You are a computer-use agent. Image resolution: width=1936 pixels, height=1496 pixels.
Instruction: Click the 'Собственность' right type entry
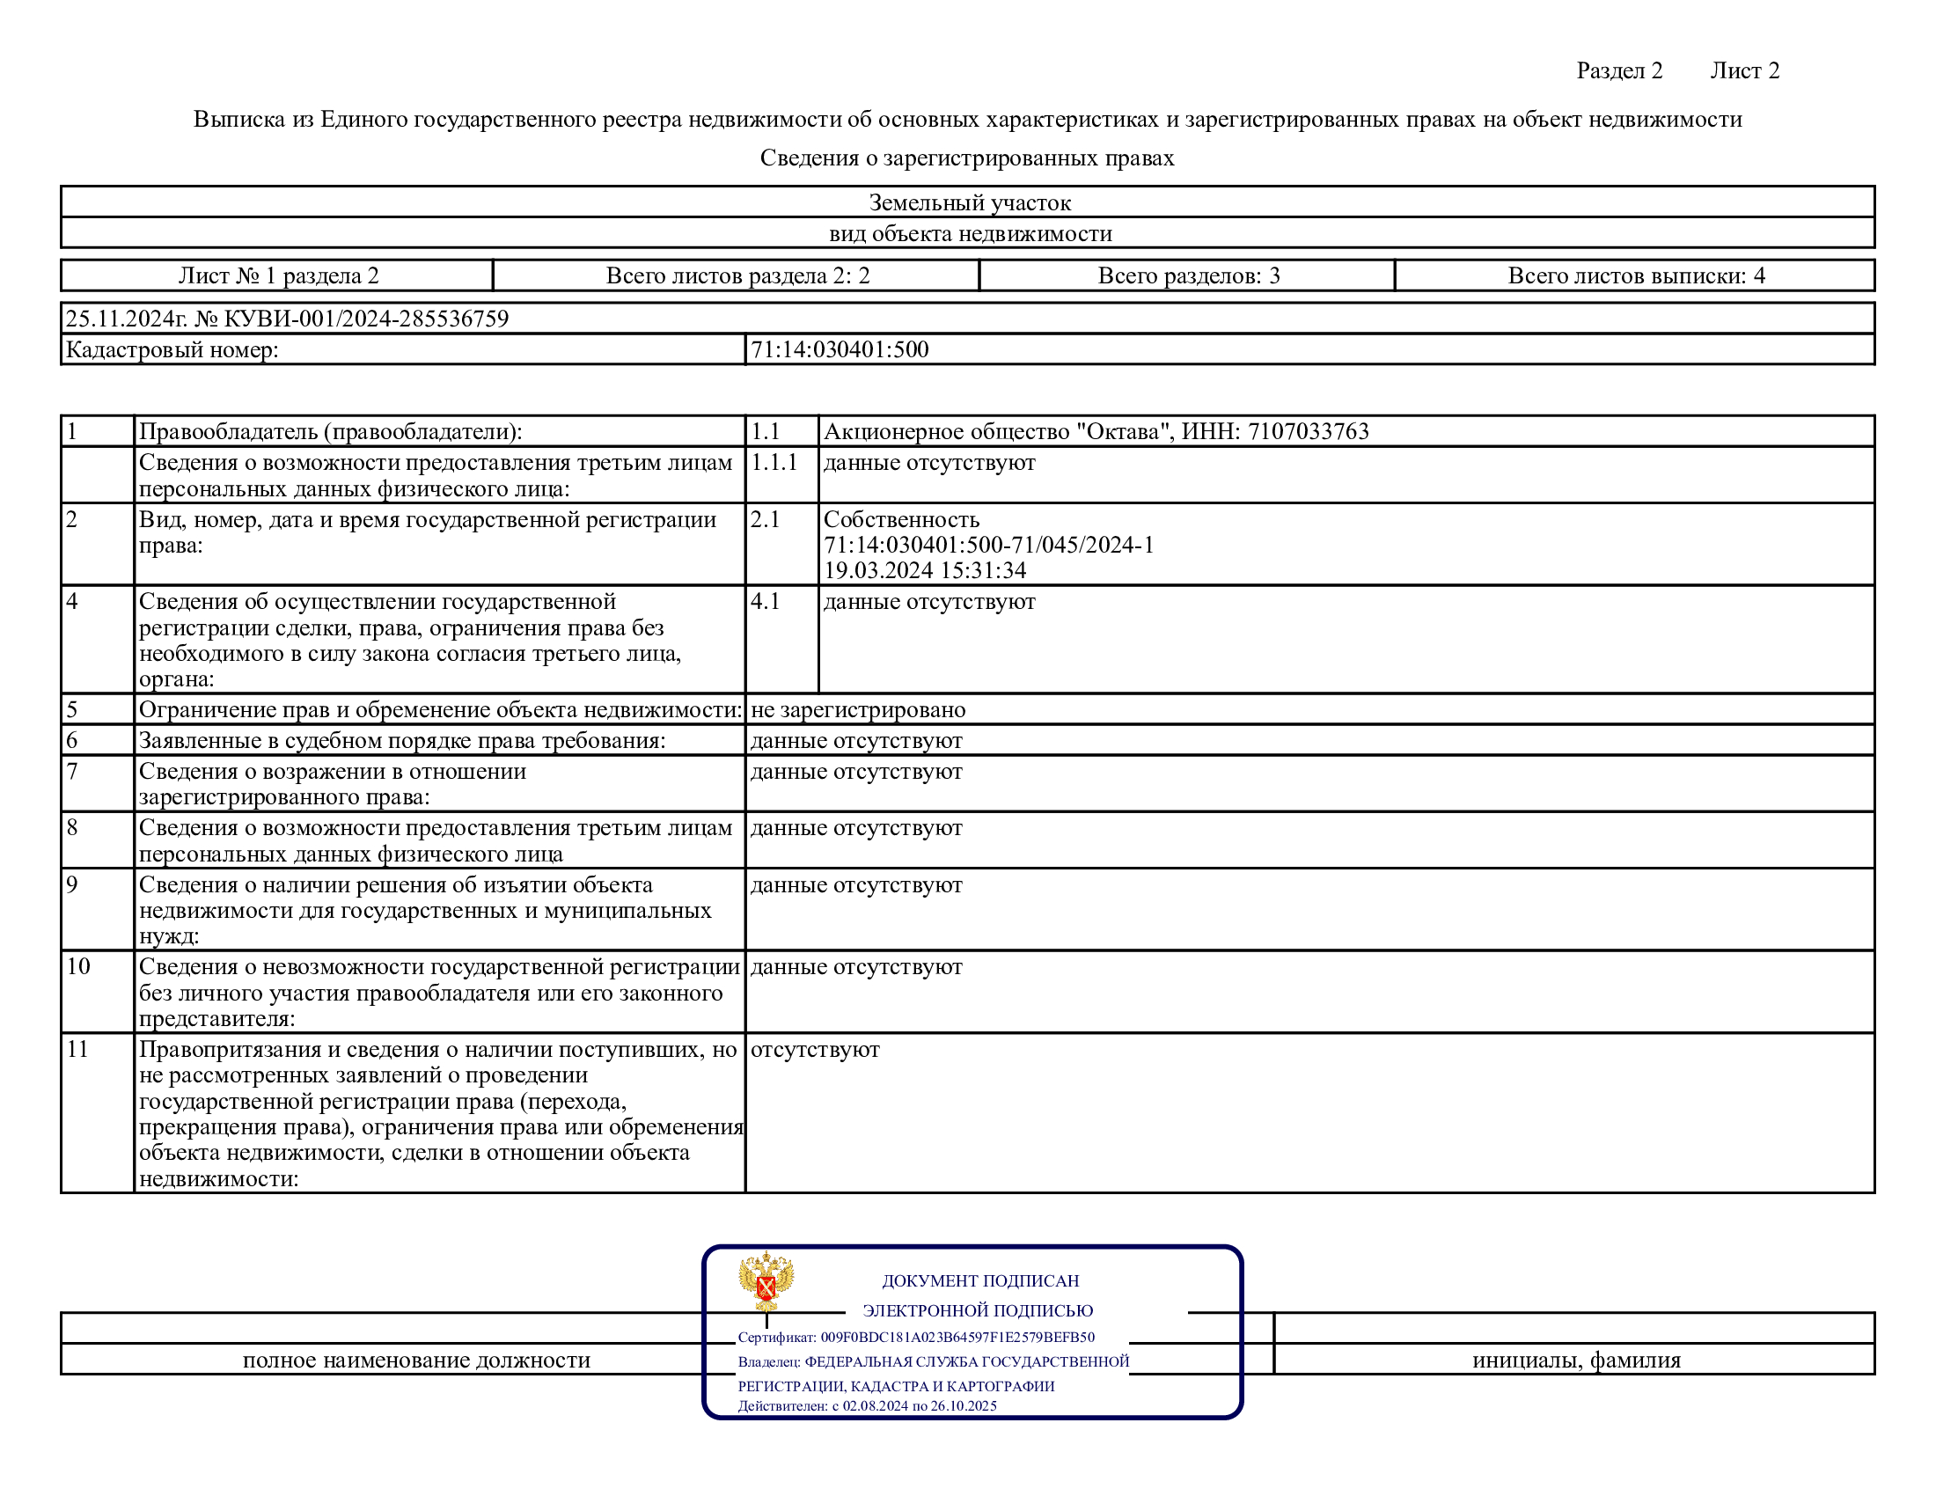(900, 519)
